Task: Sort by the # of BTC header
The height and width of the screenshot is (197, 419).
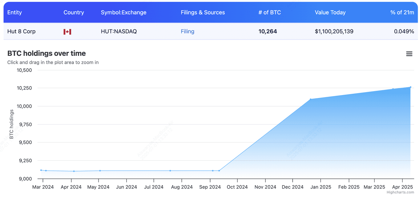Action: click(x=269, y=12)
